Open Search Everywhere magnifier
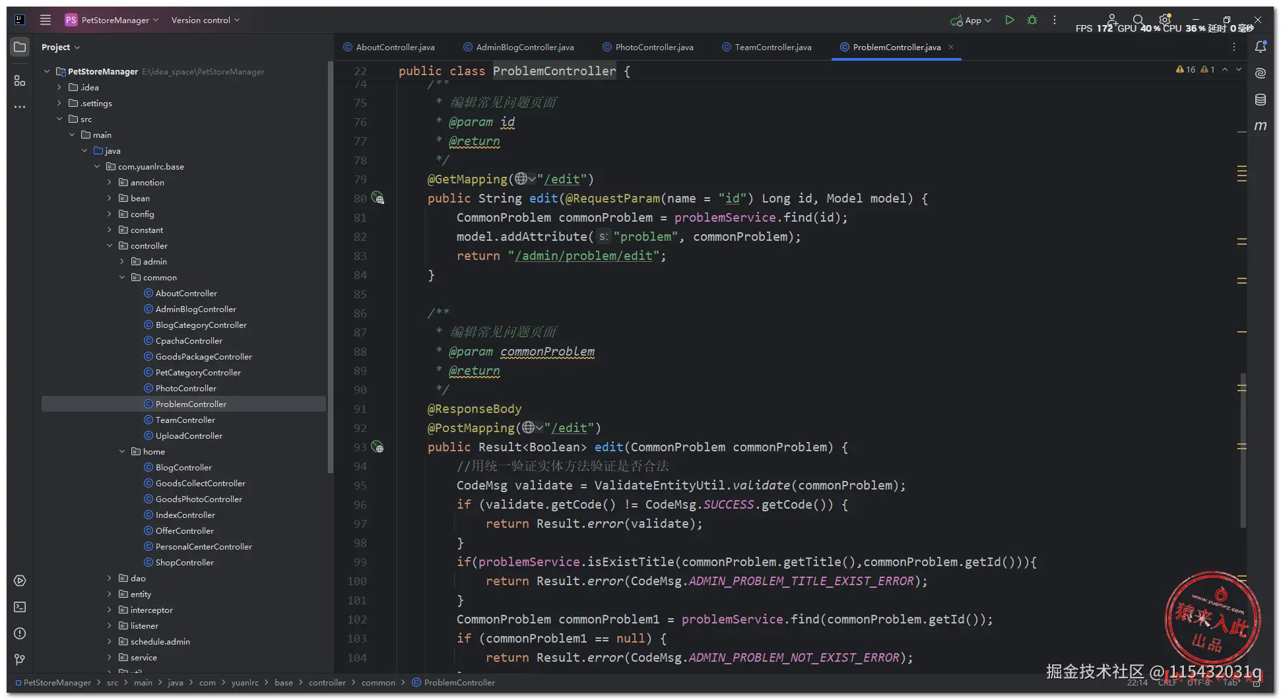Screen dimensions: 1281x700 (1138, 20)
